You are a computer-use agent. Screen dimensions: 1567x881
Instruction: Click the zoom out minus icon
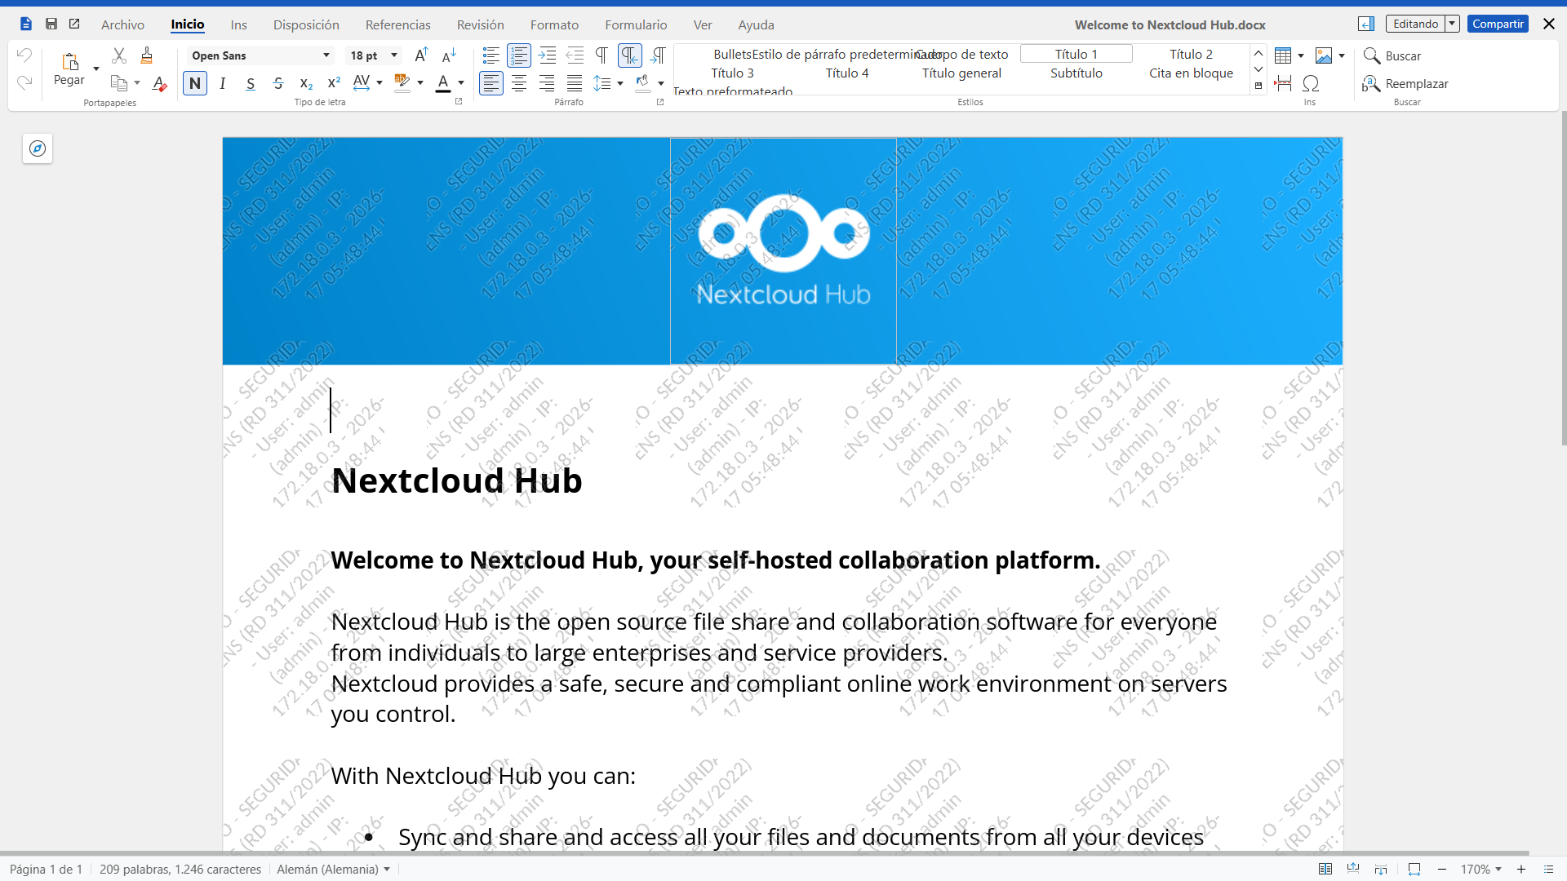1442,870
